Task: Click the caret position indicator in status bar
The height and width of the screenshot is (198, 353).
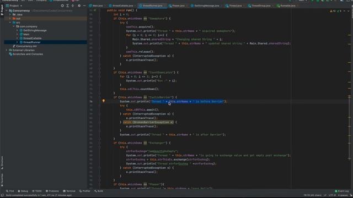Action: click(312, 195)
